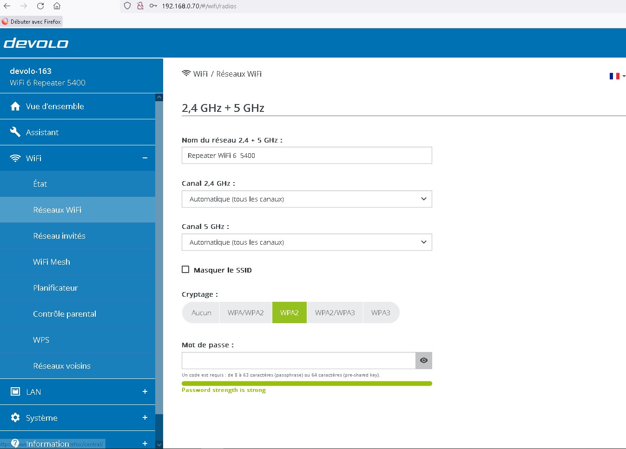626x449 pixels.
Task: Reload the page with refresh icon
Action: click(40, 6)
